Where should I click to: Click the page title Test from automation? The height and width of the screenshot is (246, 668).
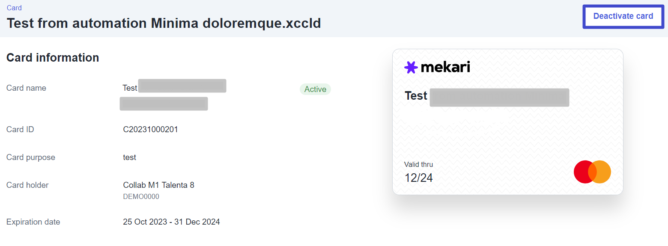point(164,23)
